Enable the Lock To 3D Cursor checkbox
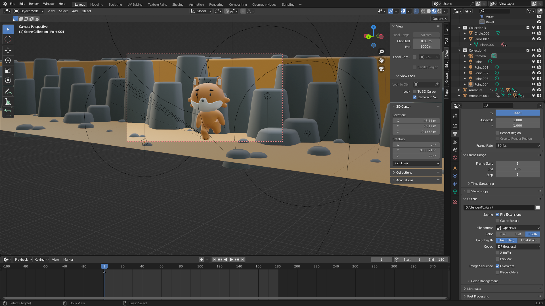 (x=415, y=92)
